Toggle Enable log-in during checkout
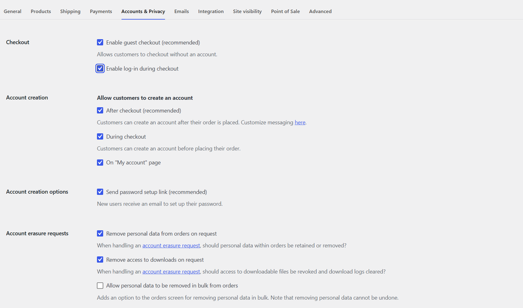 100,68
